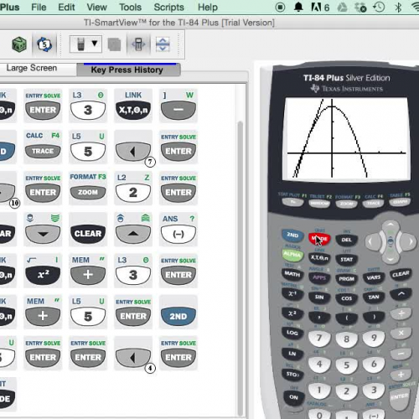The width and height of the screenshot is (419, 419).
Task: Click the blue circular arrows refresh icon
Action: [x=44, y=44]
